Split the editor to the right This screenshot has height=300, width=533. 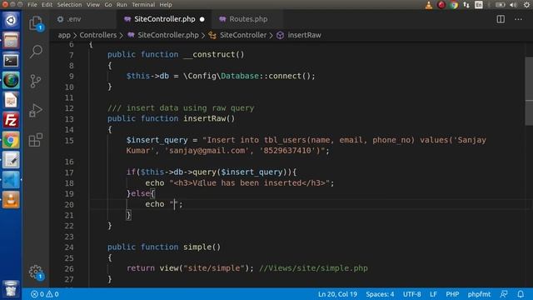501,19
